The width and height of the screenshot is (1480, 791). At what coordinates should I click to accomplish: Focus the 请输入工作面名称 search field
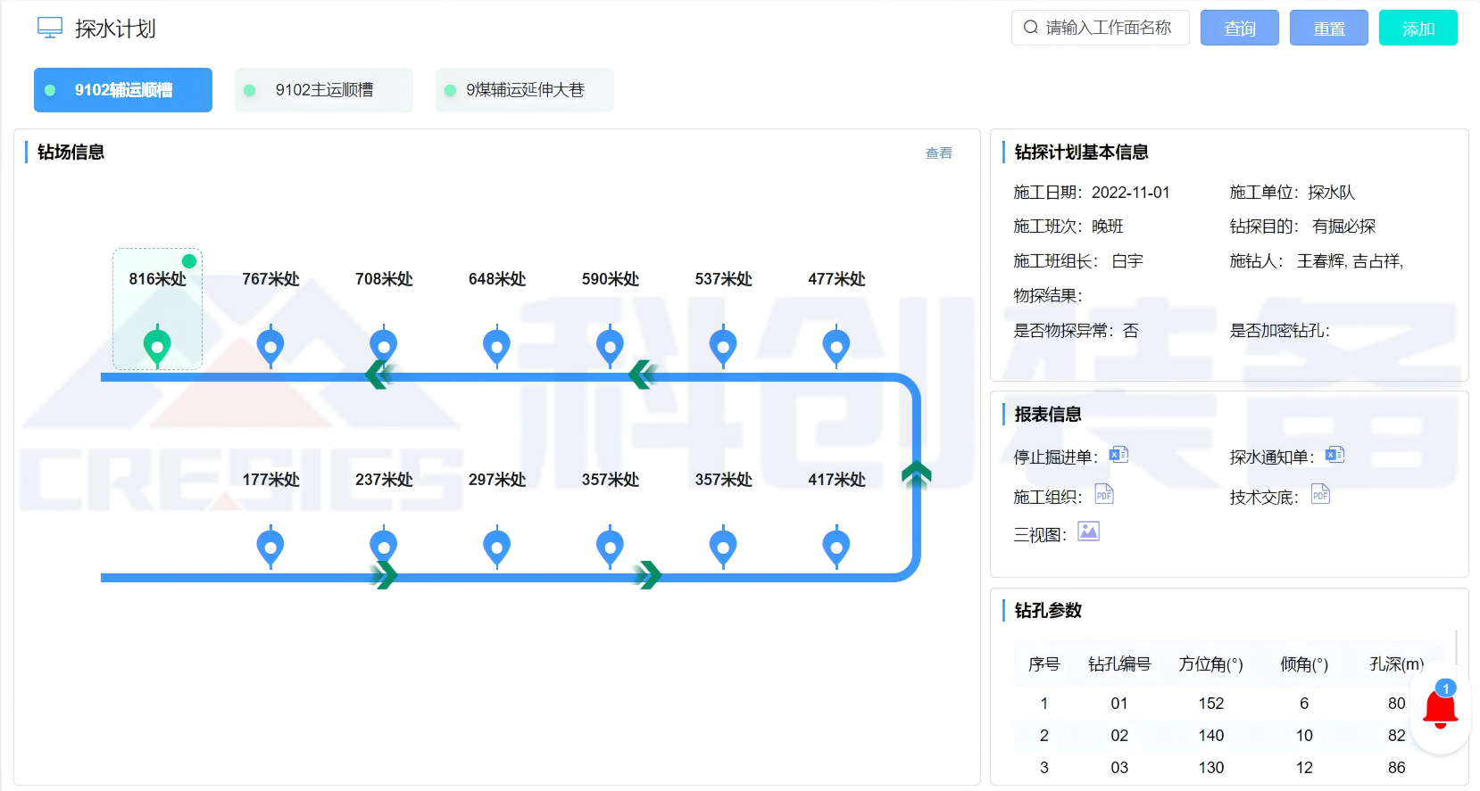click(x=1109, y=29)
